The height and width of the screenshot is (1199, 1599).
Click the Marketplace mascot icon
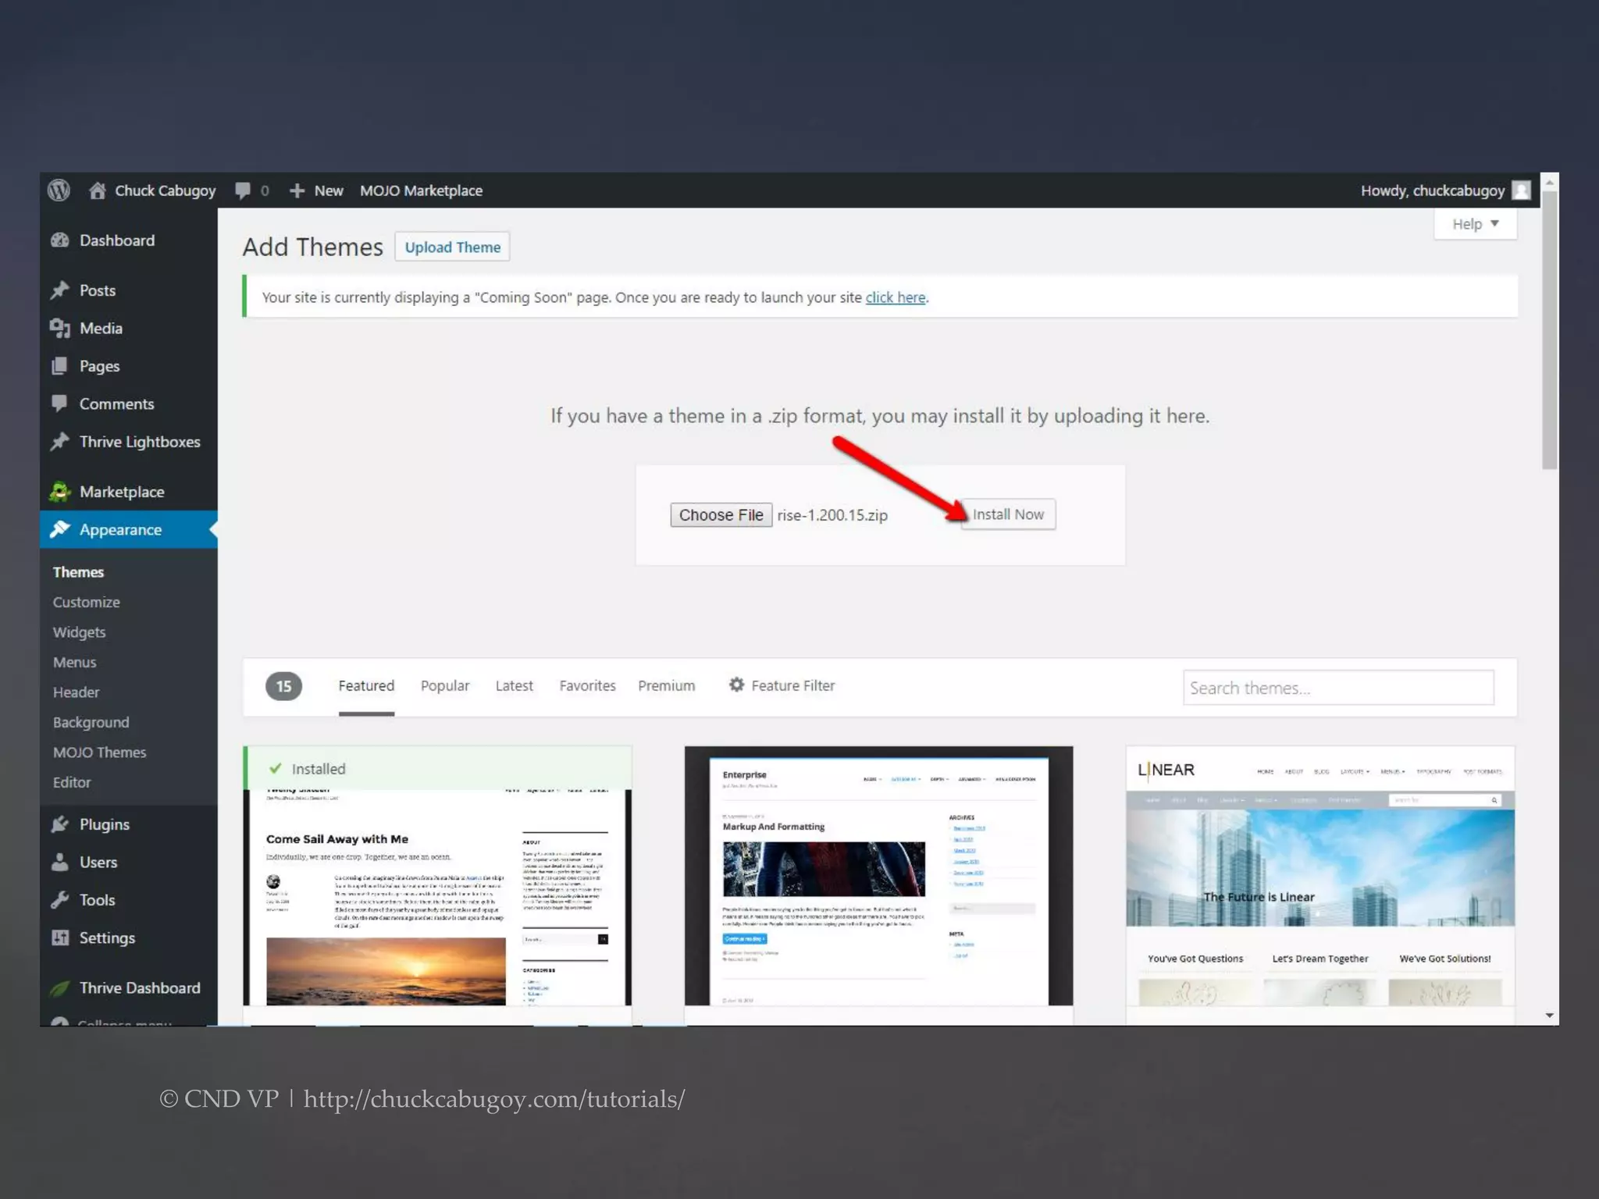(60, 492)
